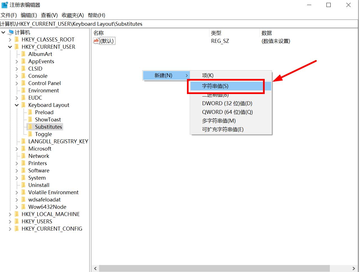The width and height of the screenshot is (359, 272).
Task: Maximize the Registry Editor window
Action: [328, 5]
